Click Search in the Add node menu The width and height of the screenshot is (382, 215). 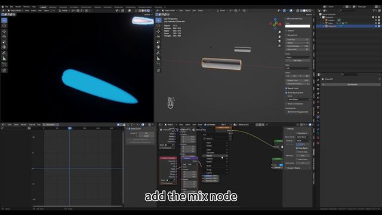point(215,139)
